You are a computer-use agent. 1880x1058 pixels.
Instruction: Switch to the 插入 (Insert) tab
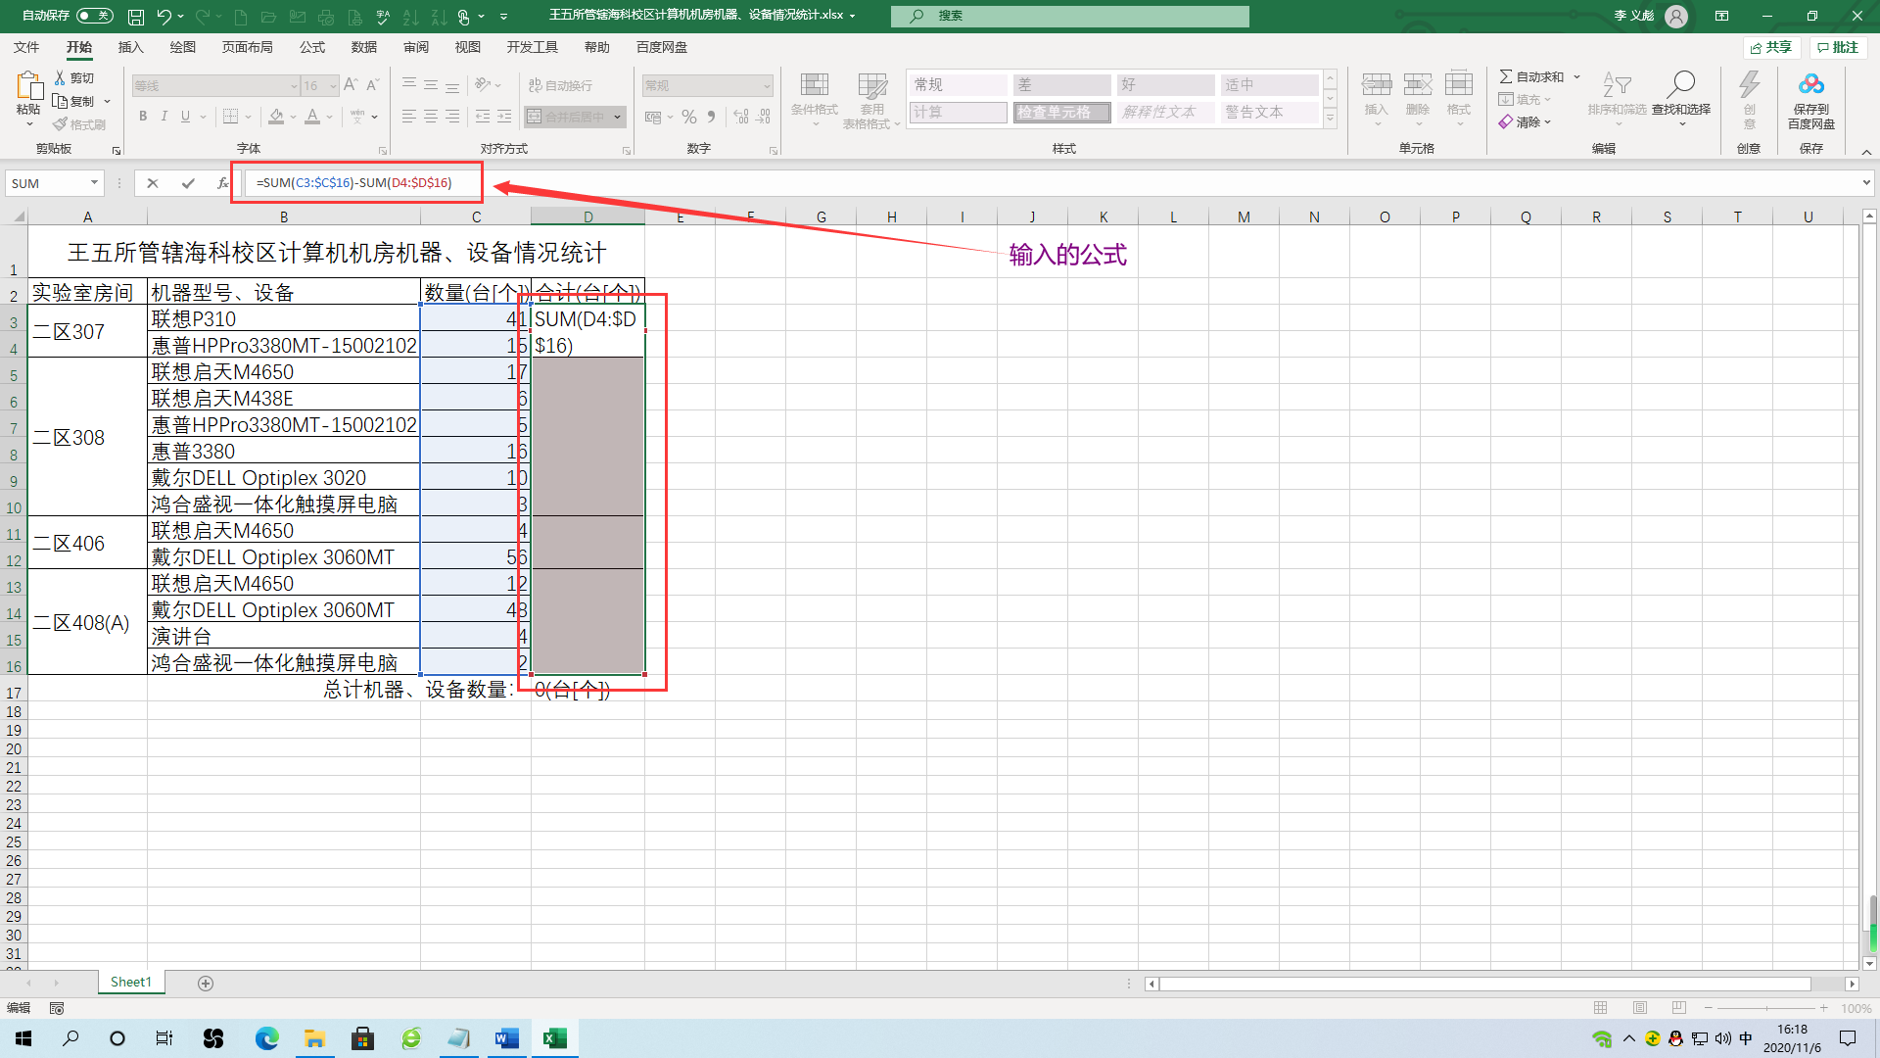(130, 47)
